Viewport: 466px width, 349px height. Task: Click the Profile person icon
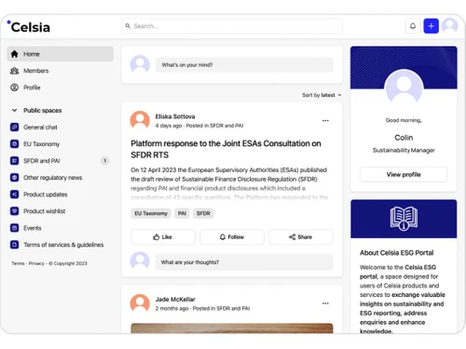(14, 87)
